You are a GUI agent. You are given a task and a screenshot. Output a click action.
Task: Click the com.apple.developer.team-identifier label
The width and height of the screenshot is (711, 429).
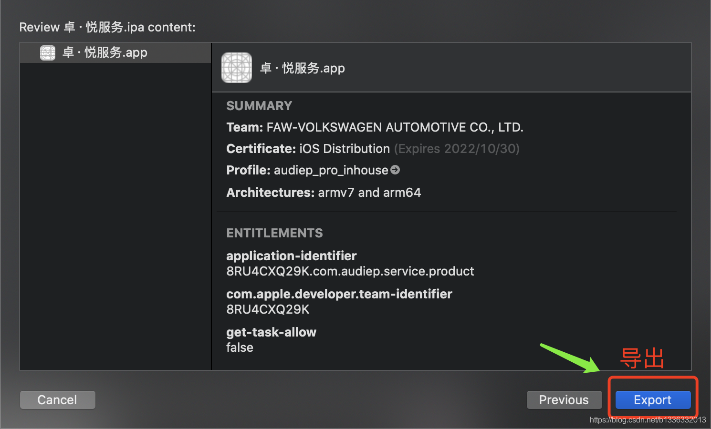point(339,294)
